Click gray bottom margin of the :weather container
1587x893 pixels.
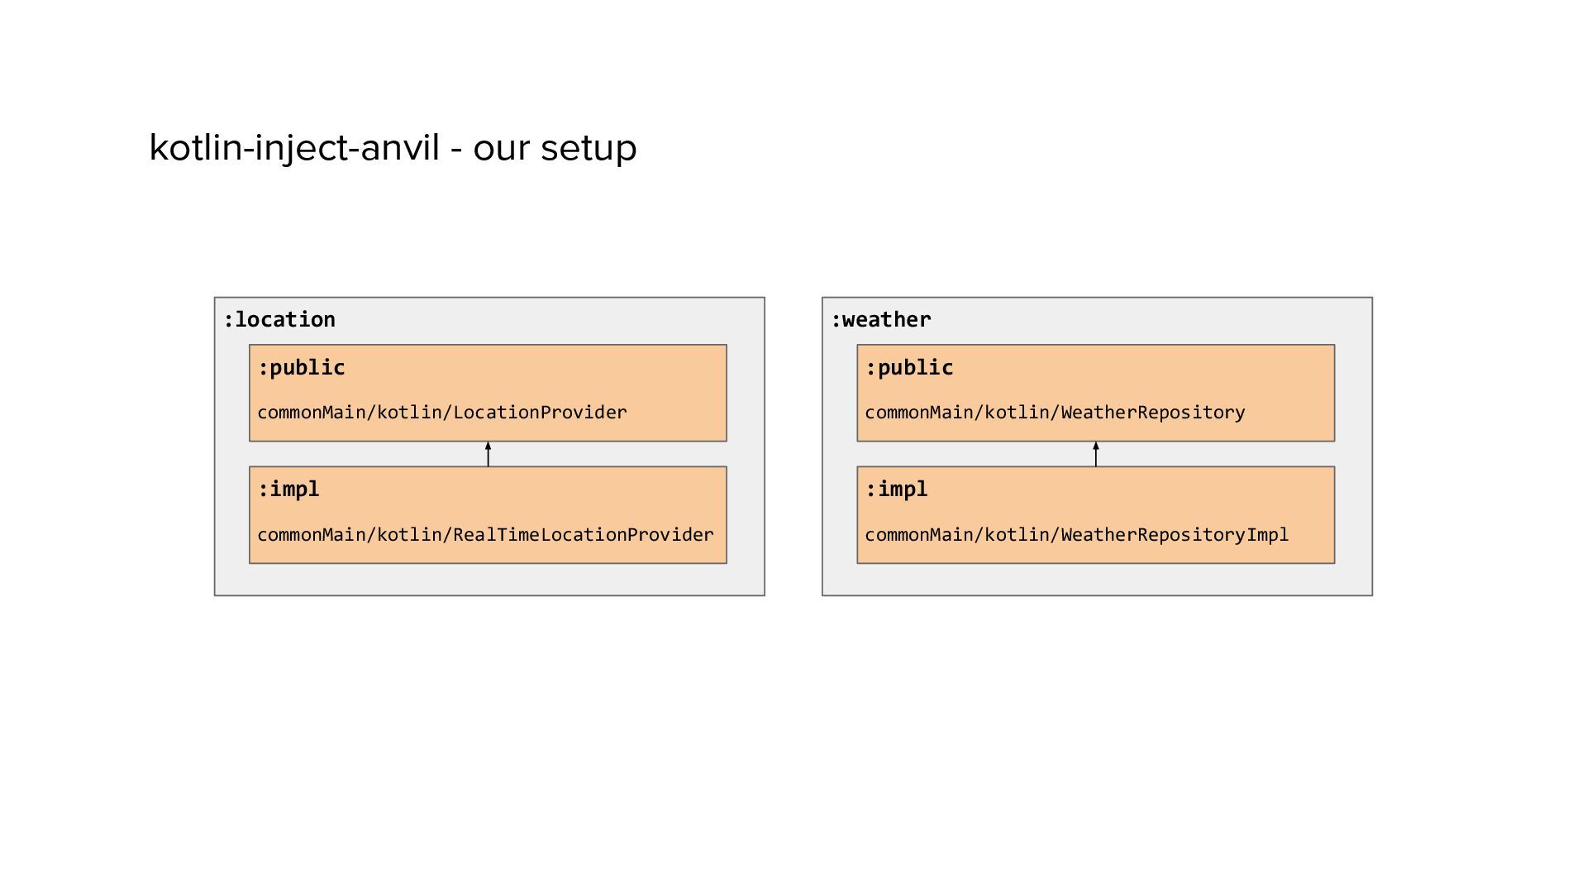[1096, 580]
